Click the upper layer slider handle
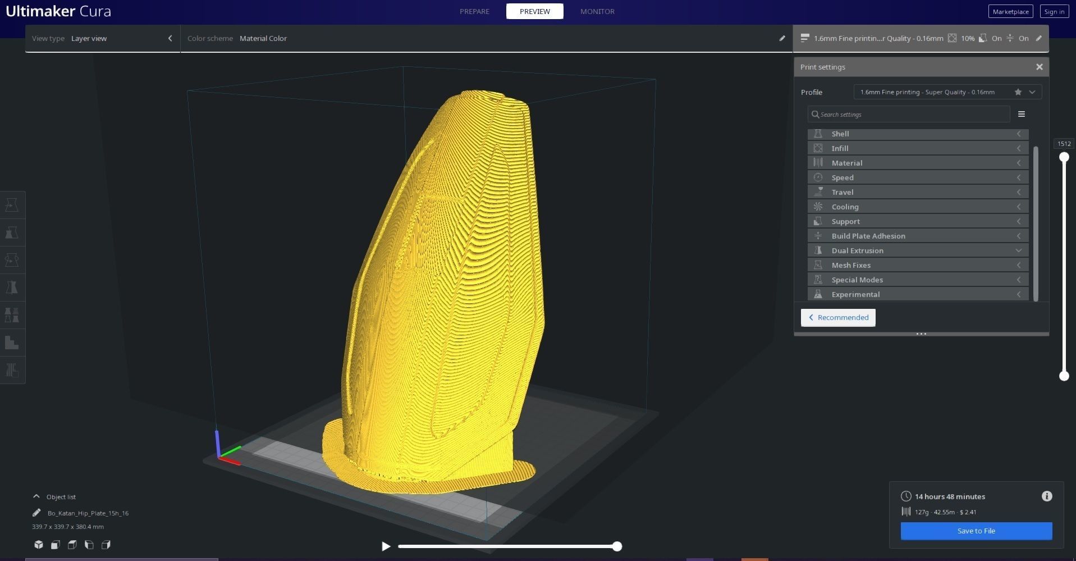The width and height of the screenshot is (1076, 561). pos(1064,158)
